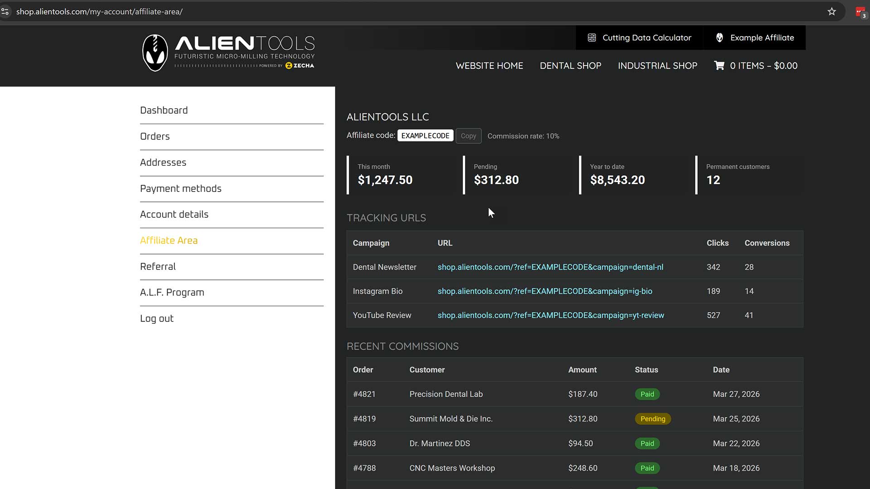Select the Affiliate Area sidebar item

(x=169, y=240)
